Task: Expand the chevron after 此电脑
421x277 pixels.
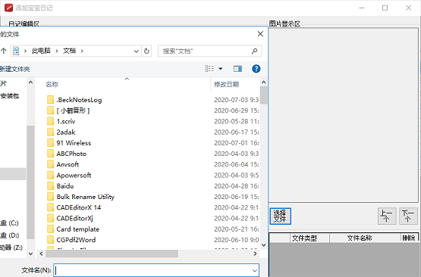Action: [57, 51]
